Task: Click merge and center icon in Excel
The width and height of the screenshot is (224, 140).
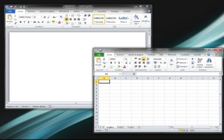Action: pos(148,63)
